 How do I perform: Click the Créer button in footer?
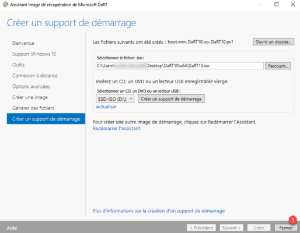(x=259, y=228)
